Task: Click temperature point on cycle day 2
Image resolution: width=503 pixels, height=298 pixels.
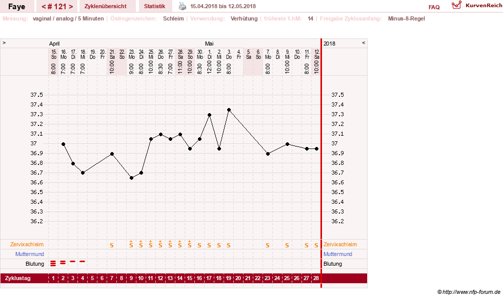Action: [63, 144]
